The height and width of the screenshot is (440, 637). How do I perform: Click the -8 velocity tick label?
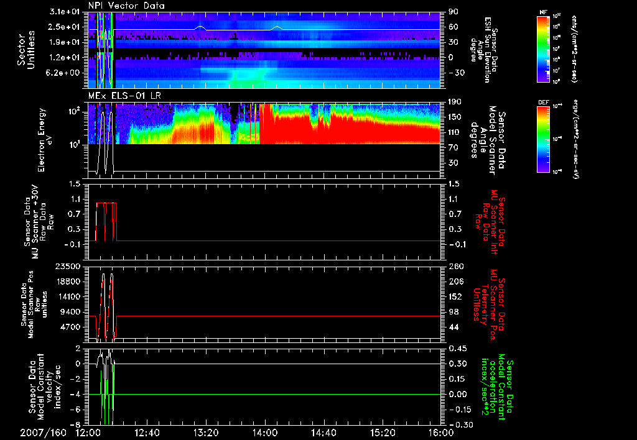(x=75, y=424)
